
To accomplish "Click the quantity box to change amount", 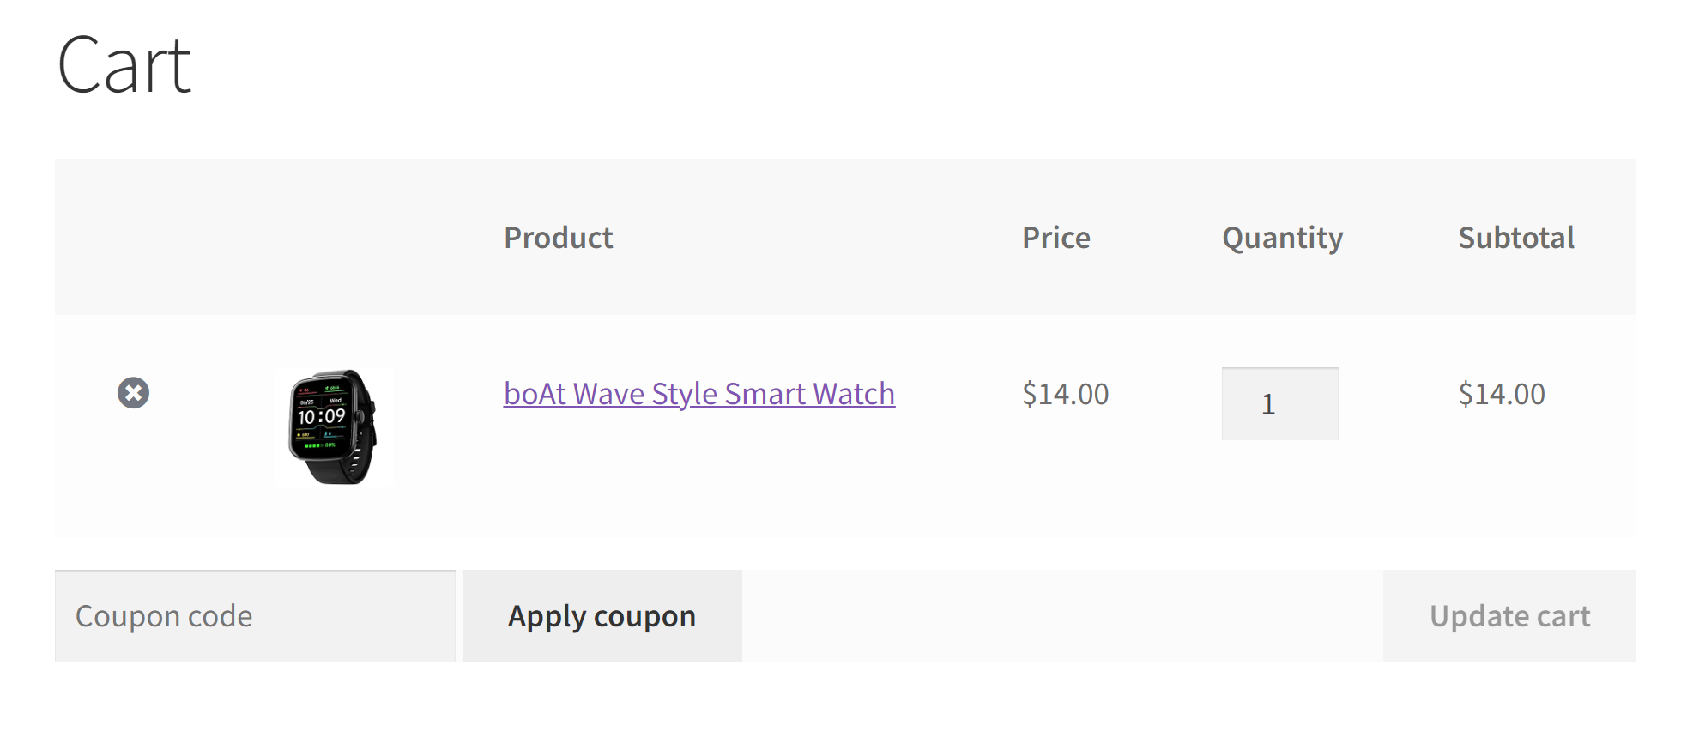I will [1279, 403].
